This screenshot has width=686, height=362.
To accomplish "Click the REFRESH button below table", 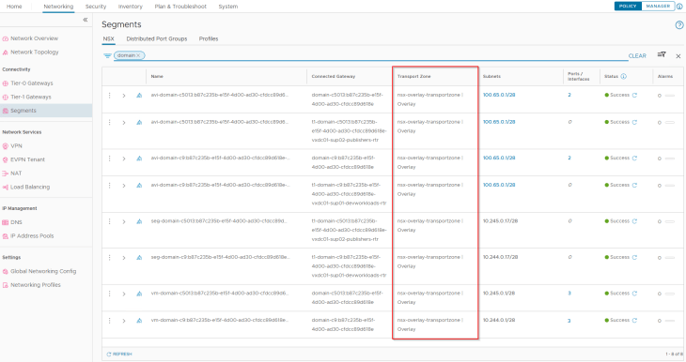I will (x=119, y=354).
